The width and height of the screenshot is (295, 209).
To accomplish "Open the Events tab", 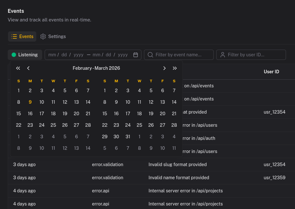I will click(x=22, y=36).
